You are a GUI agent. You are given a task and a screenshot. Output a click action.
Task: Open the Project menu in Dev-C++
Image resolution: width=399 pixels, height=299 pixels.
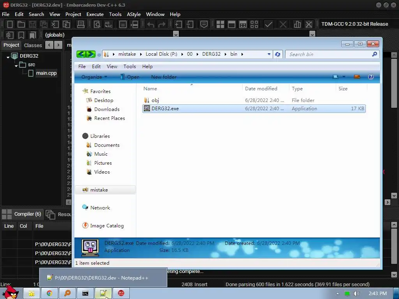pos(73,14)
